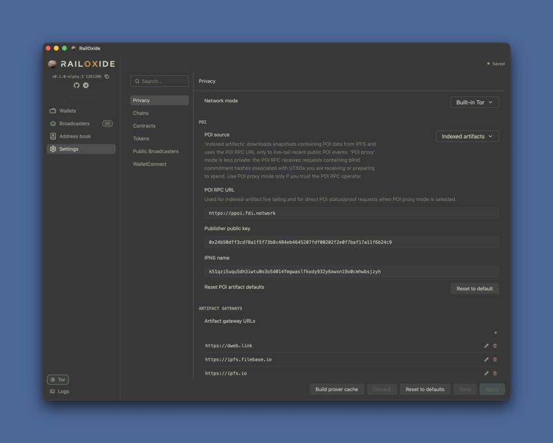This screenshot has height=443, width=553.
Task: Click the https://ipfs.io URL text
Action: click(x=226, y=373)
